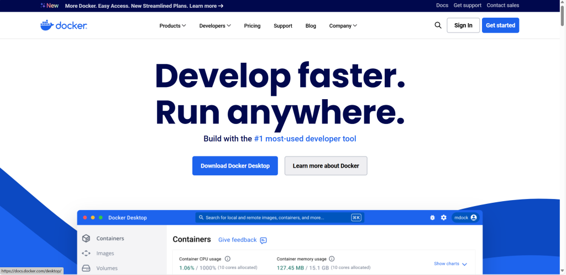Click the Images icon in sidebar
566x275 pixels.
(x=86, y=254)
